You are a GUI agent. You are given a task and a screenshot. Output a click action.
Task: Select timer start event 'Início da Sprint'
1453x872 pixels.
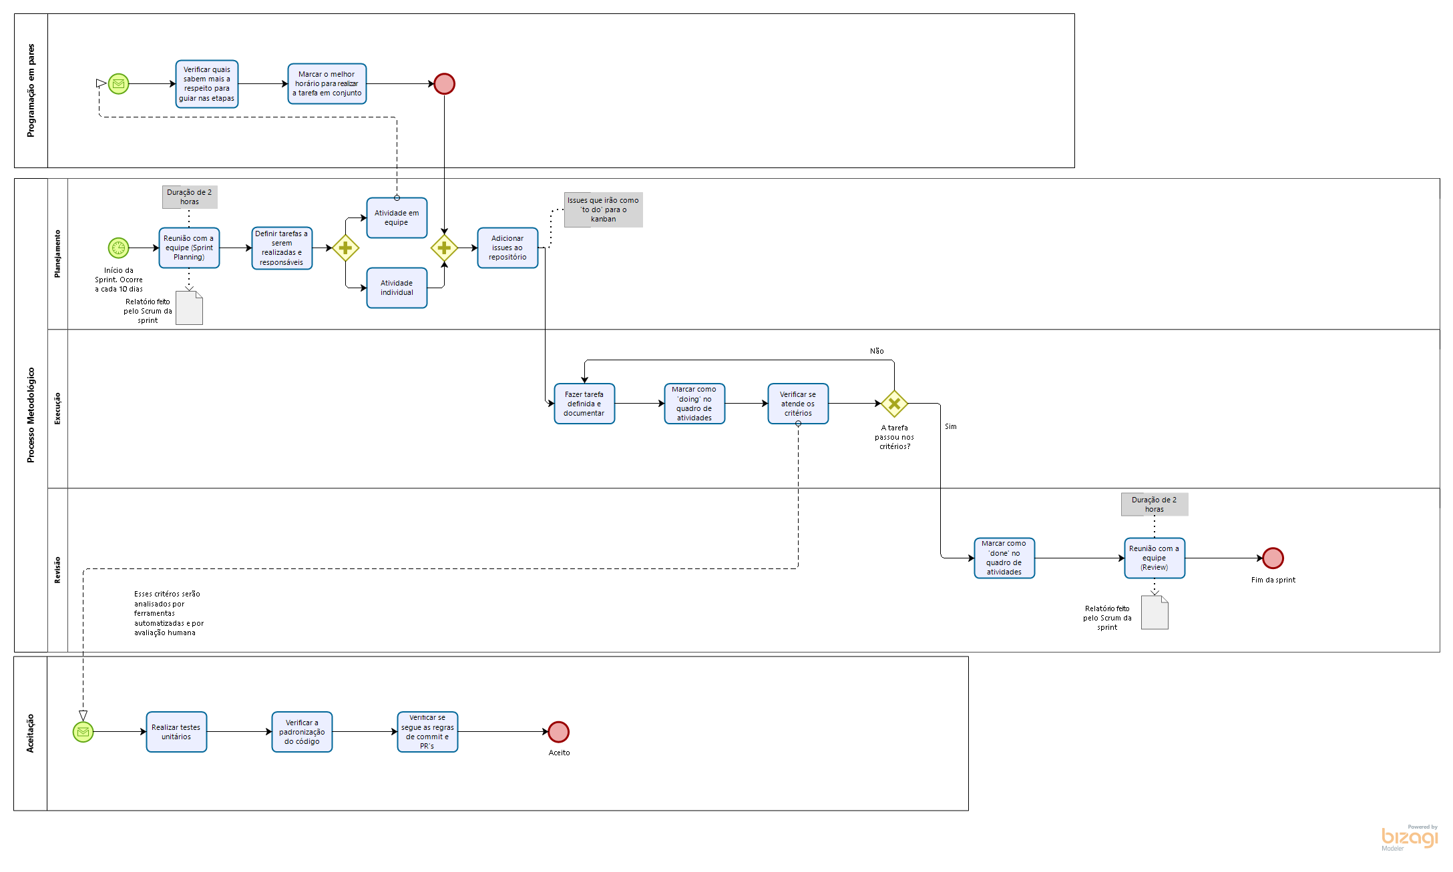118,248
